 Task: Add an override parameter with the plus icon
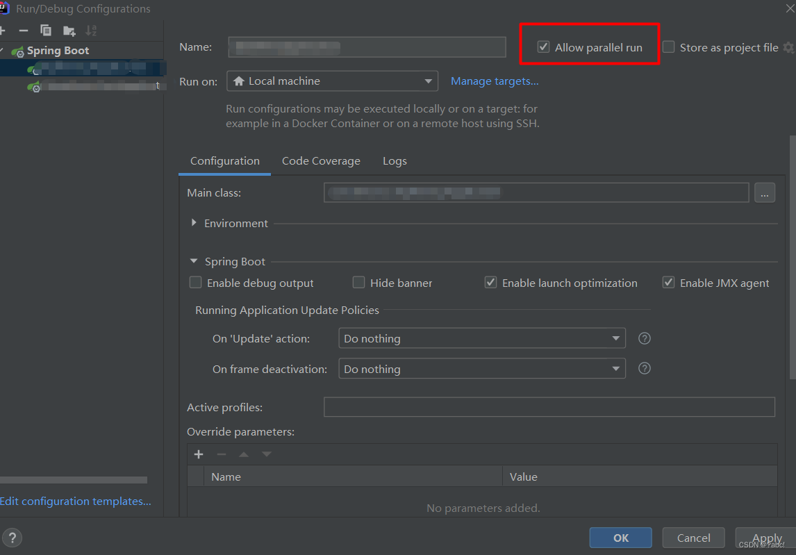[199, 454]
